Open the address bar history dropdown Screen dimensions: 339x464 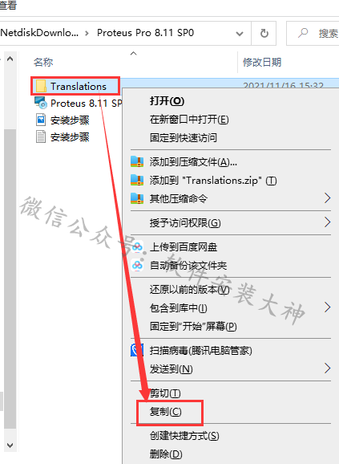coord(240,34)
